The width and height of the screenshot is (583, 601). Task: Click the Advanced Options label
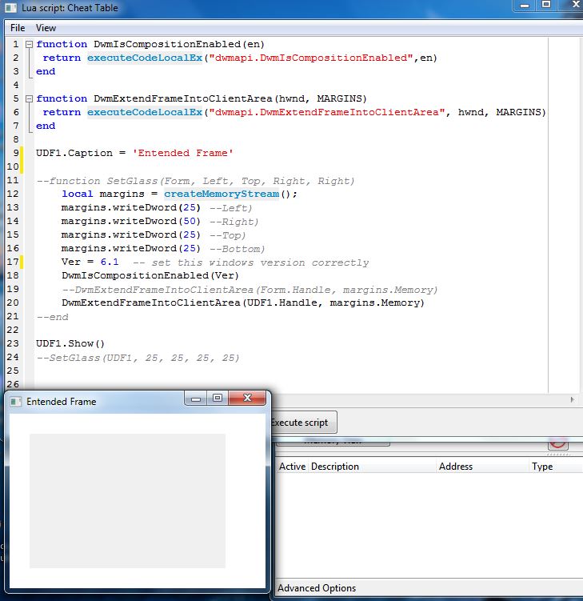pyautogui.click(x=317, y=588)
